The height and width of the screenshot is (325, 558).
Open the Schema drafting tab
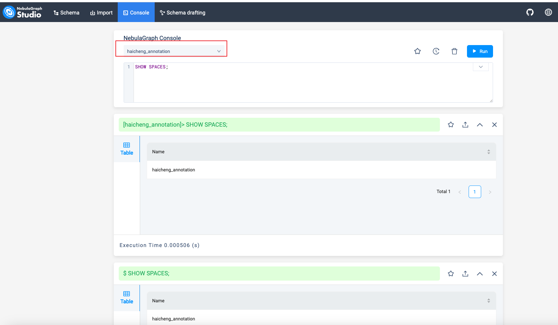click(183, 12)
